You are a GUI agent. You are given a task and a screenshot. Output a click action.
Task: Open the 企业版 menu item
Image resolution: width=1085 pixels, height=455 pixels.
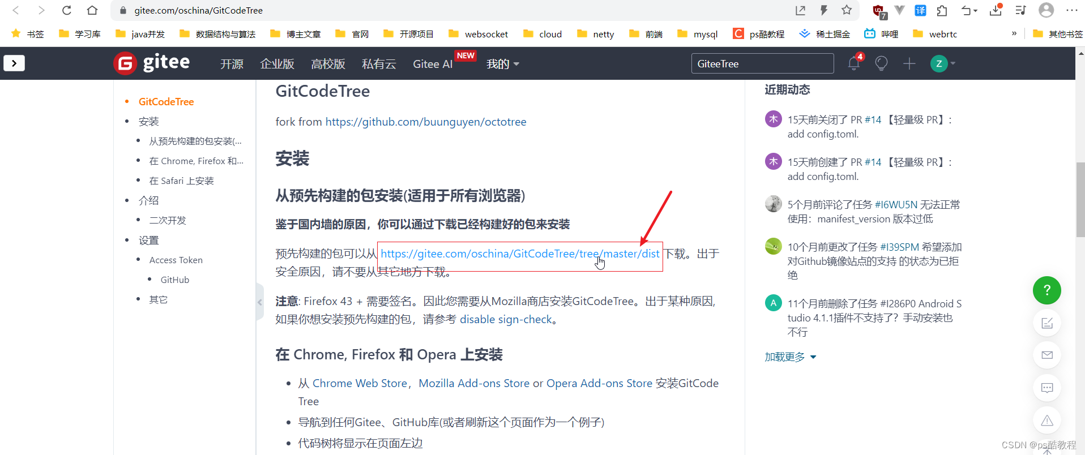tap(277, 64)
